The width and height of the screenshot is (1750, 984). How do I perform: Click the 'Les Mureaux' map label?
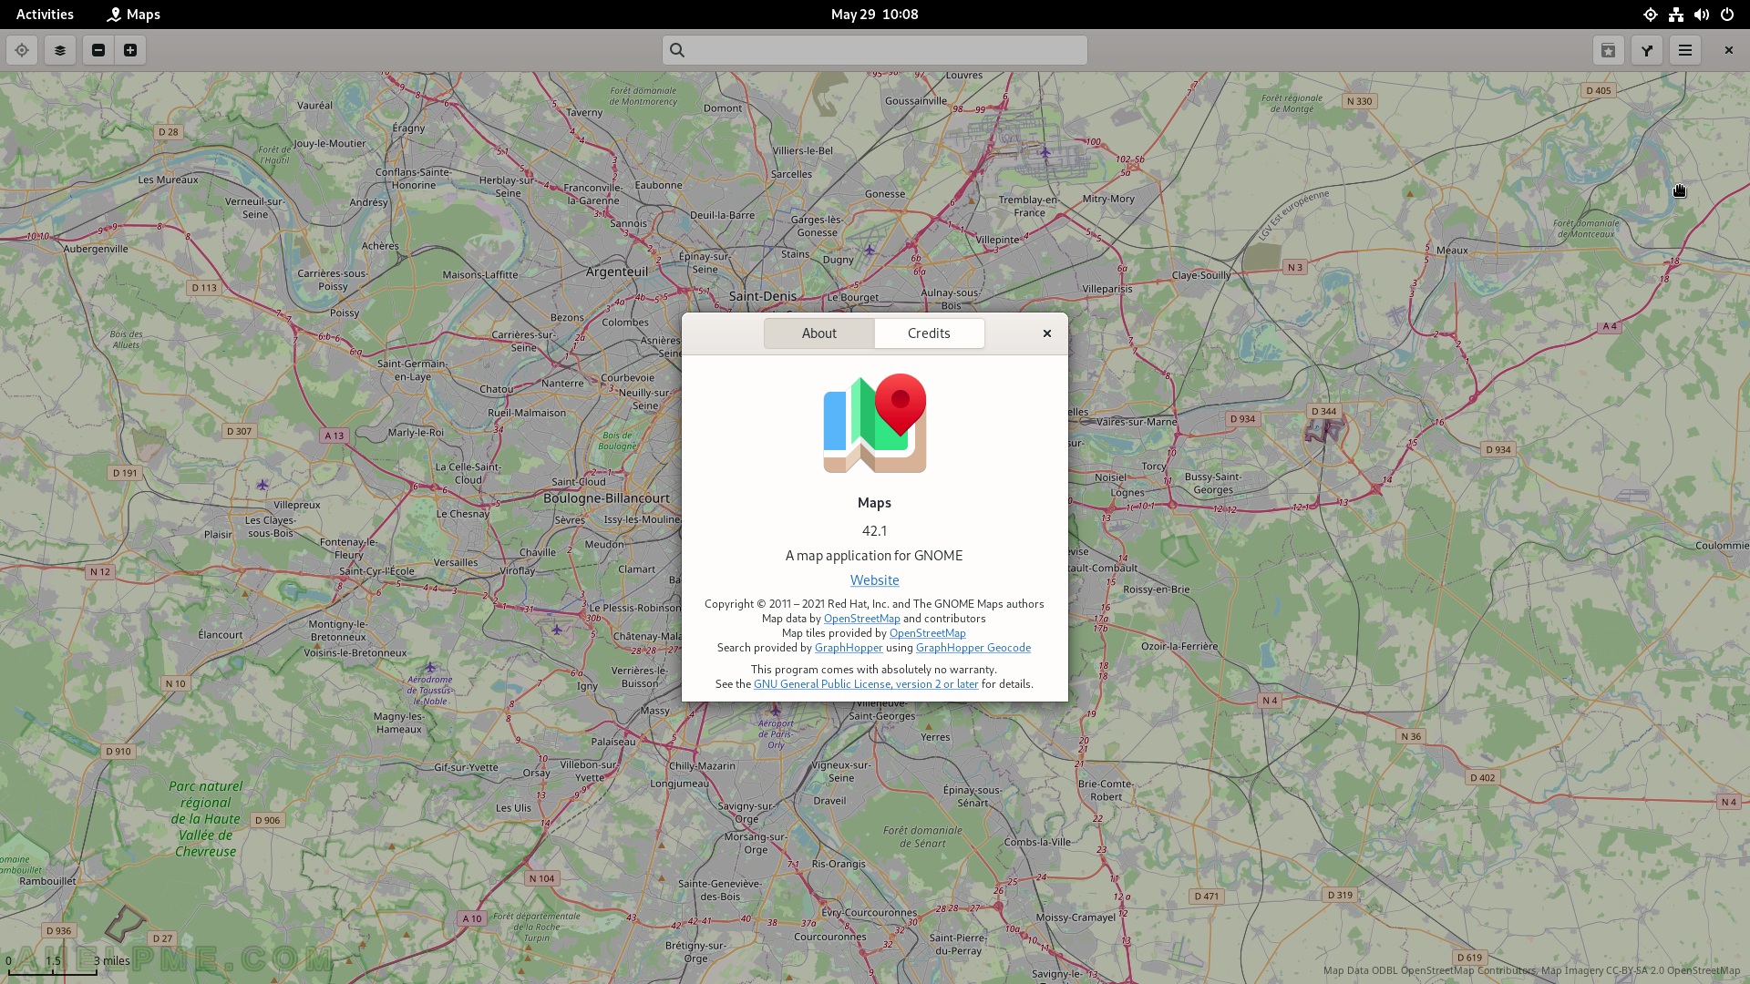coord(168,179)
